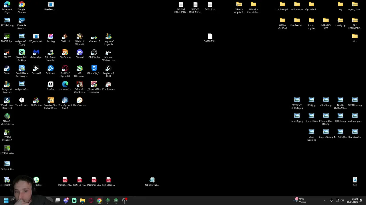Select the iMazing desktop icon

51,38
